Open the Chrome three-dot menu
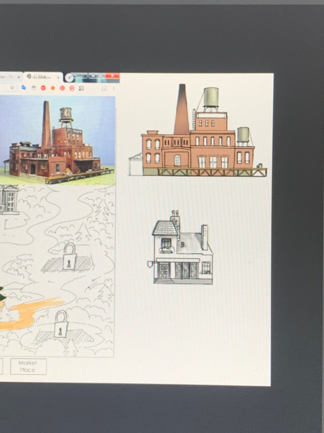Screen dimensions: 324x433 [114, 89]
